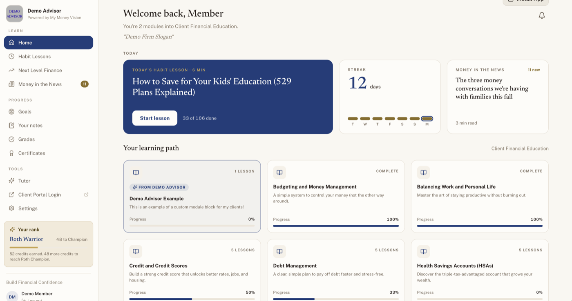Click the Settings gear icon

click(x=11, y=208)
